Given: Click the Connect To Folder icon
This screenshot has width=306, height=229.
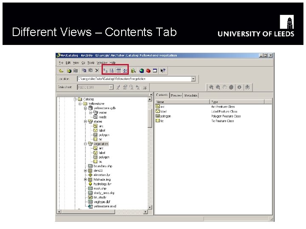Looking at the screenshot, I should (x=69, y=71).
